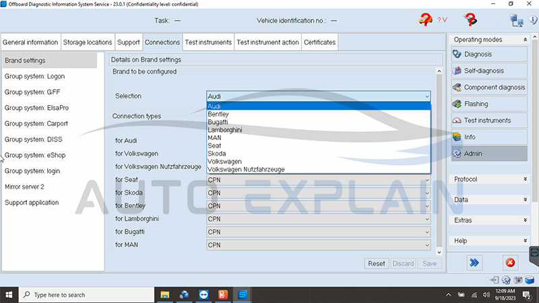Viewport: 539px width, 303px height.
Task: Click the blue database icon in status bar
Action: pyautogui.click(x=530, y=279)
